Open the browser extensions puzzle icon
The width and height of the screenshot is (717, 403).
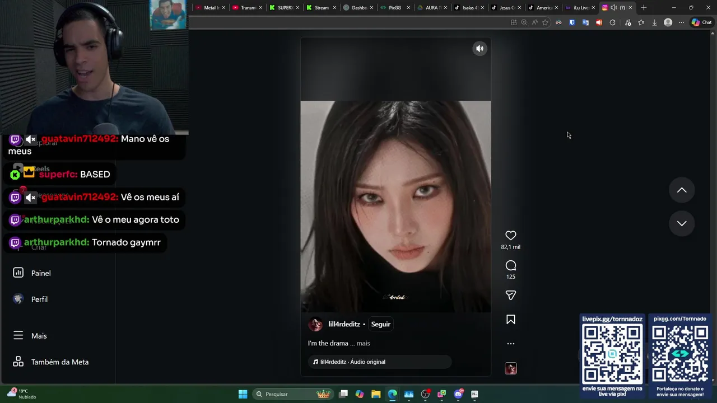point(612,22)
